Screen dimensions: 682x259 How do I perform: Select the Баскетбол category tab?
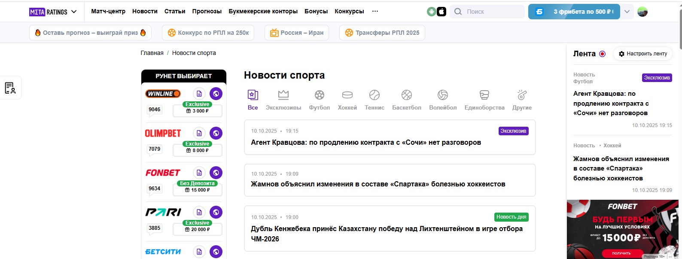[x=407, y=100]
